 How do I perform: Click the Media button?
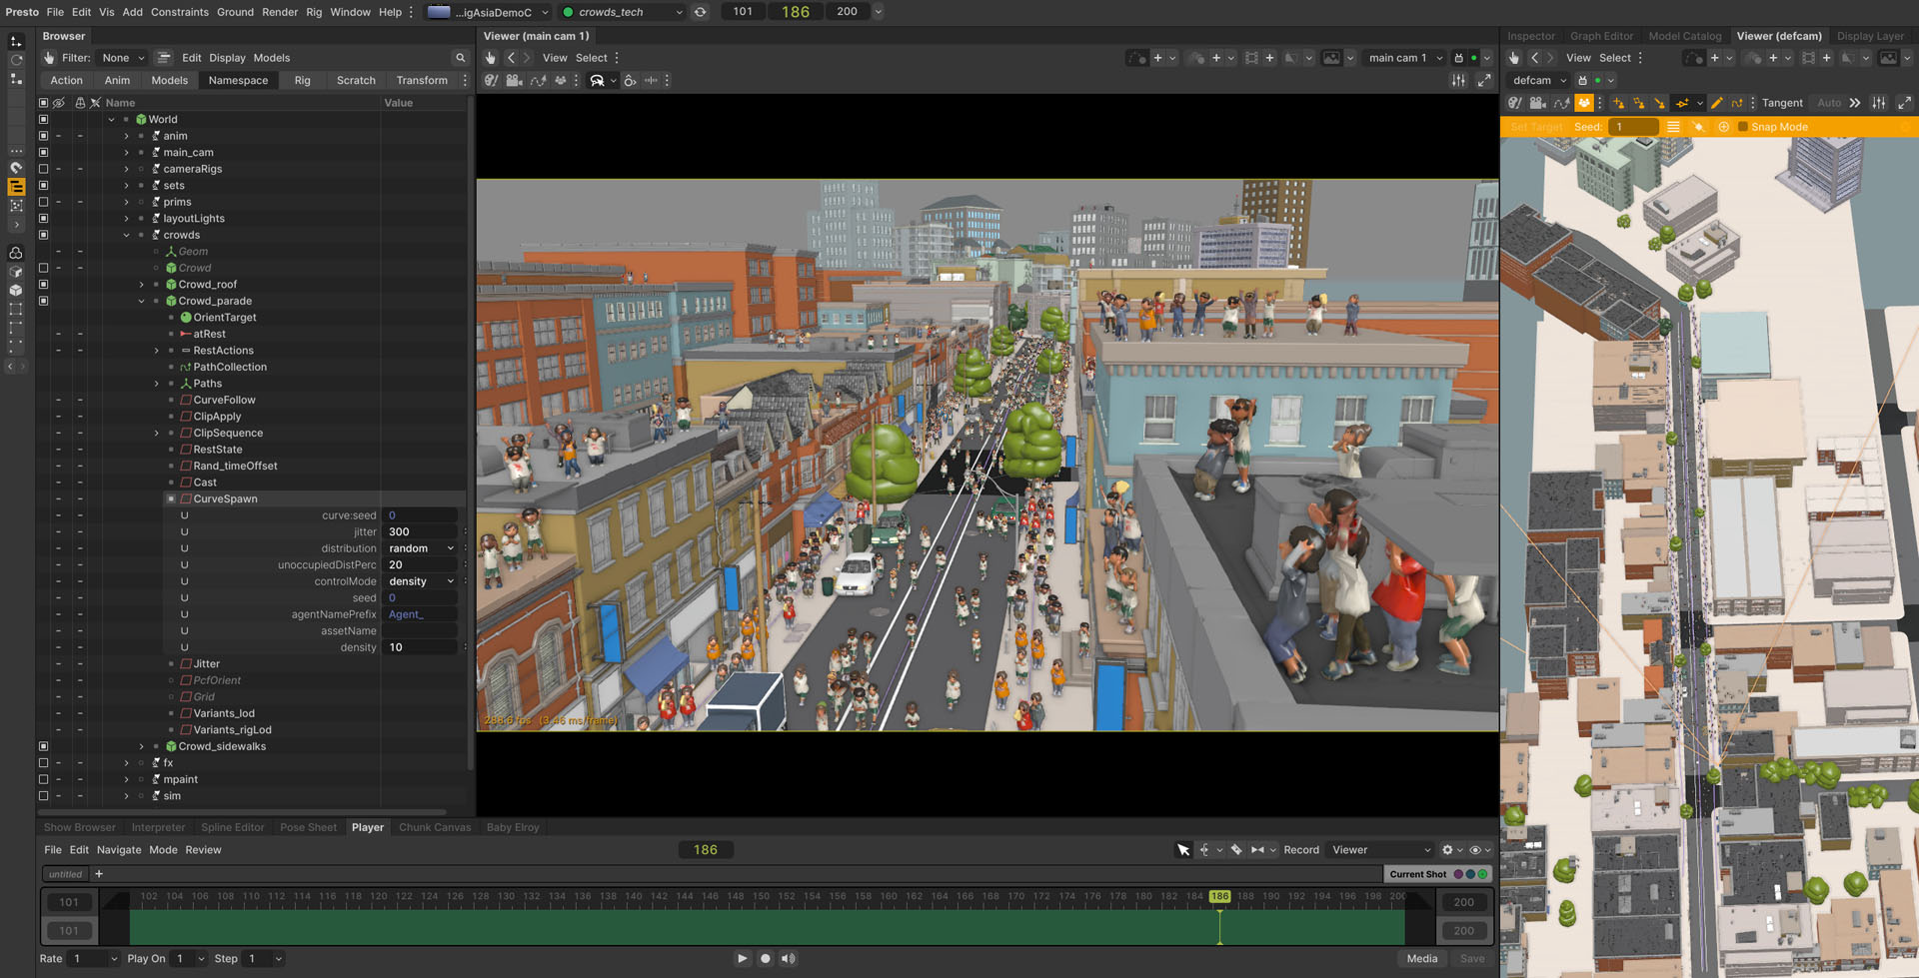[x=1421, y=958]
